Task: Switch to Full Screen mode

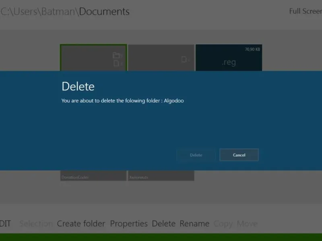Action: tap(305, 11)
